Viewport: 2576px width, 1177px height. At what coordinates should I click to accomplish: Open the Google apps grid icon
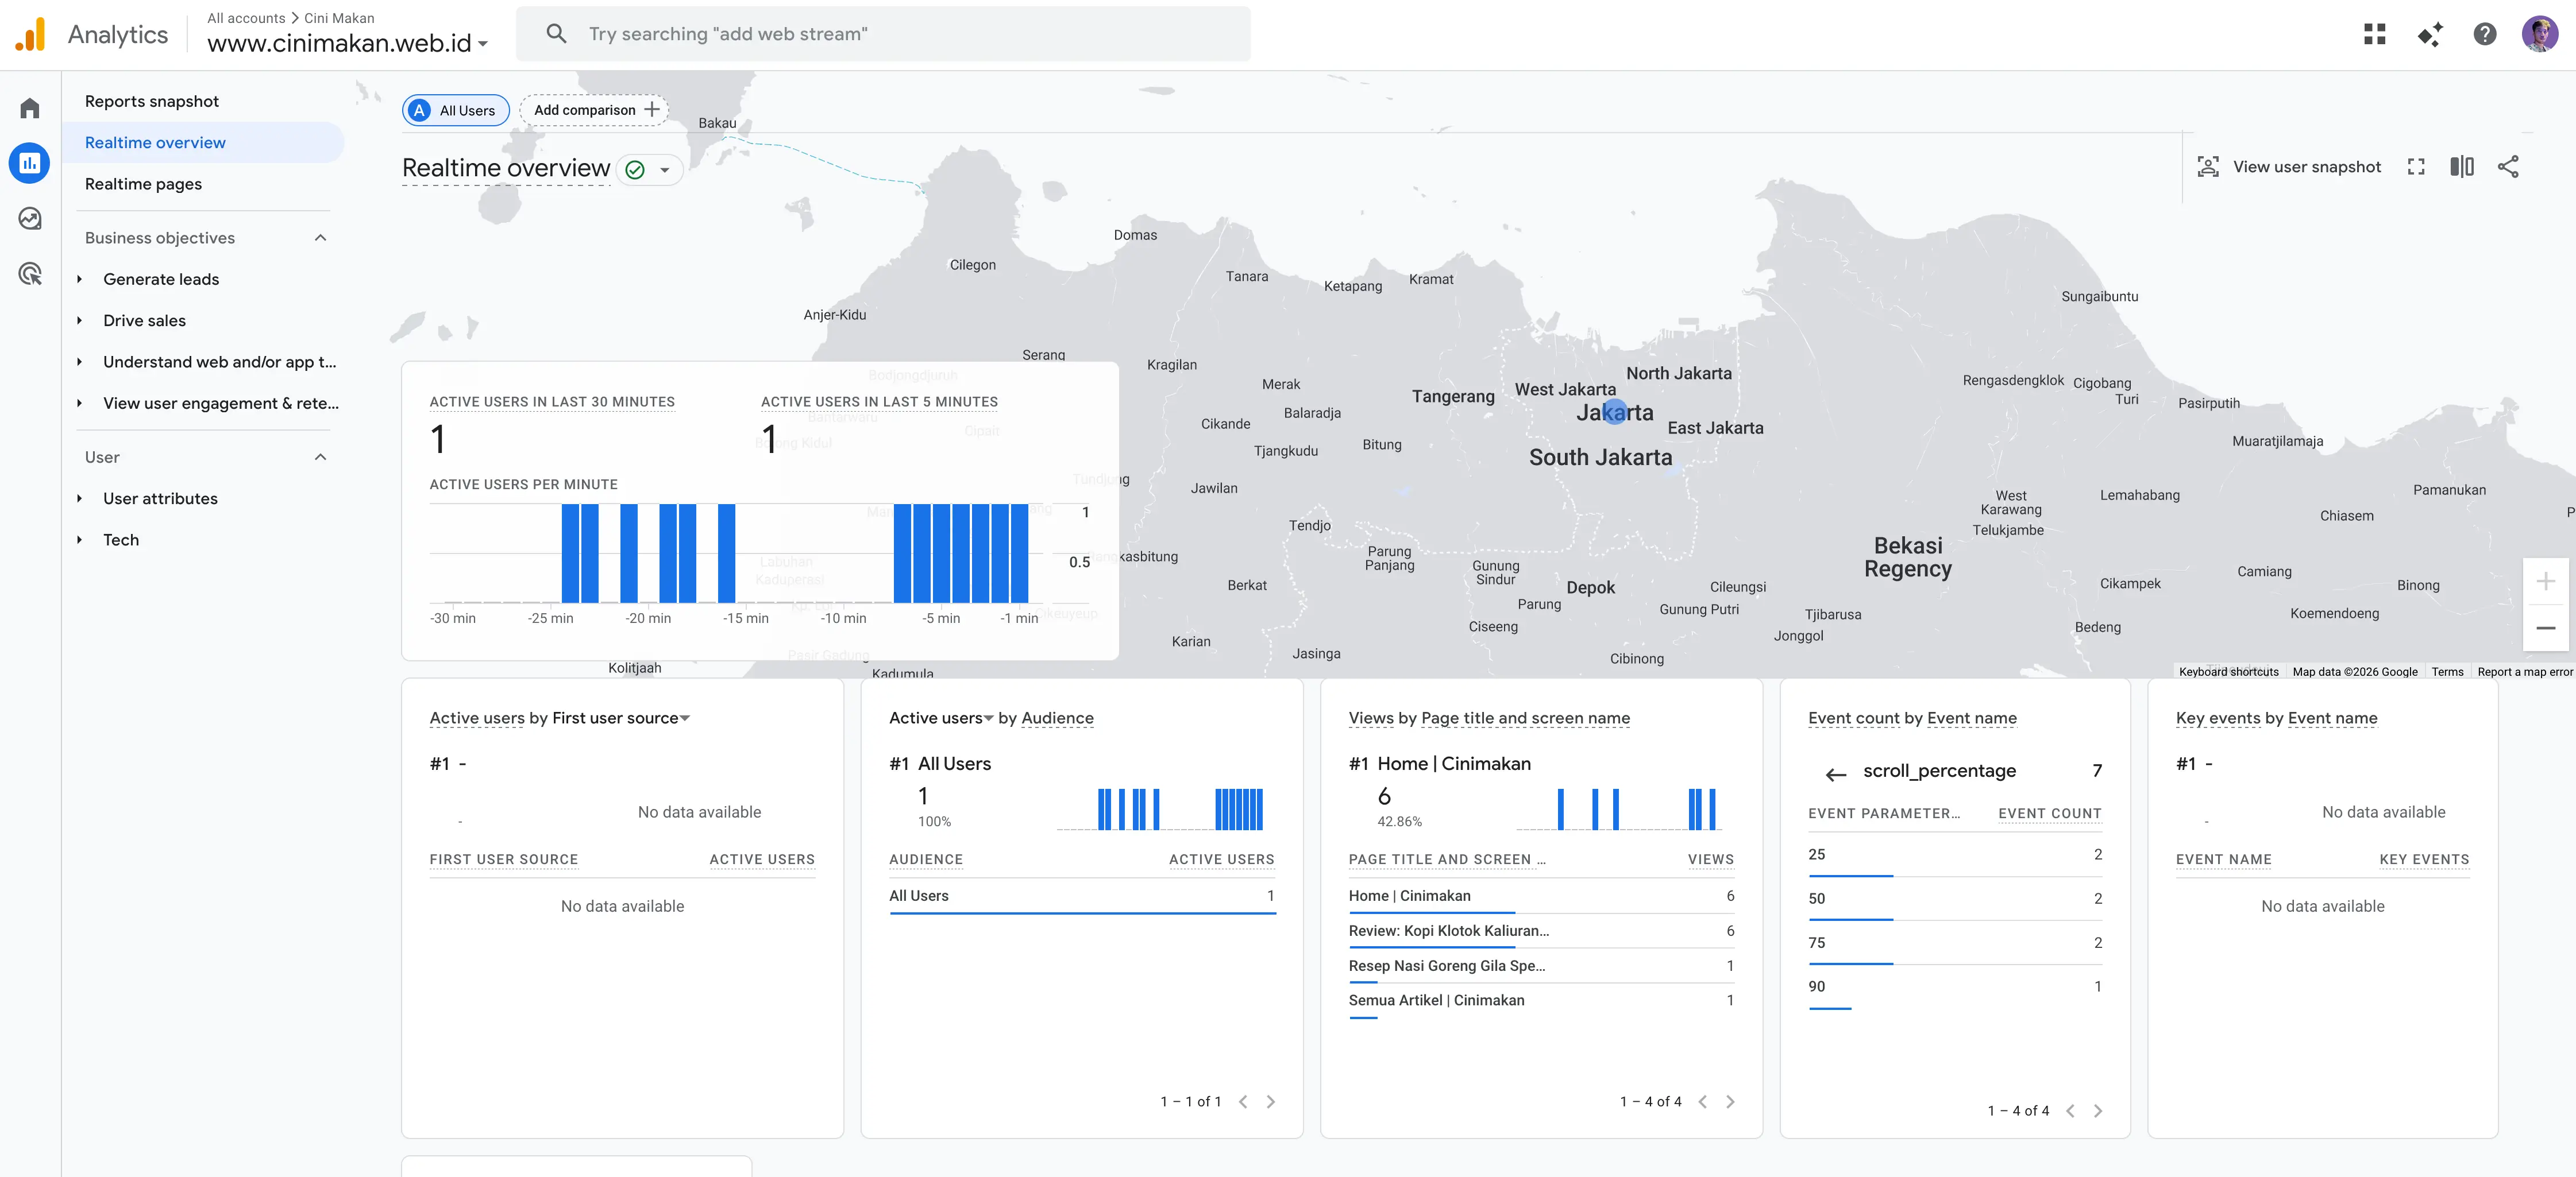2374,34
